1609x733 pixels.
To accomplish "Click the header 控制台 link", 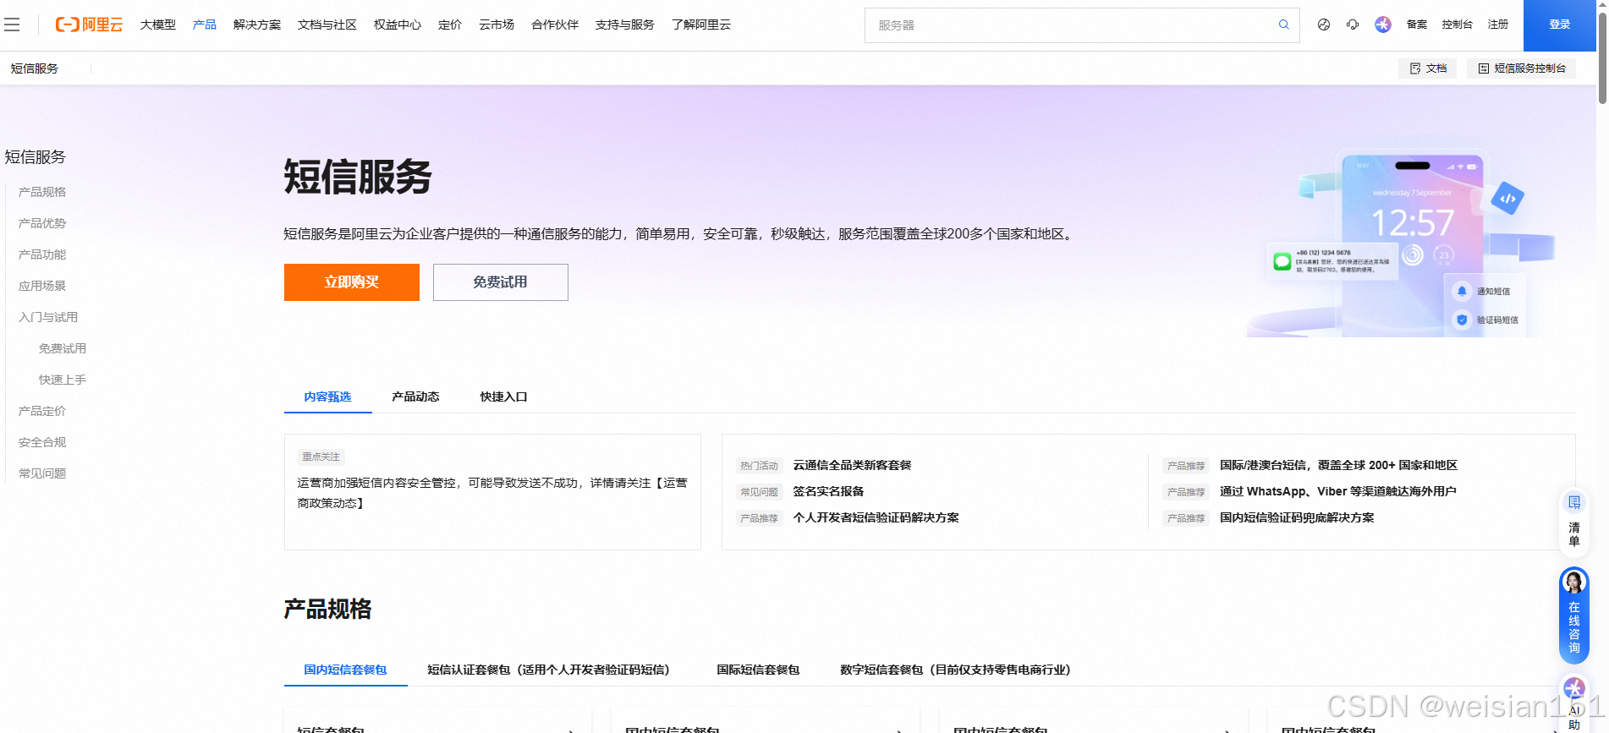I will [1458, 25].
